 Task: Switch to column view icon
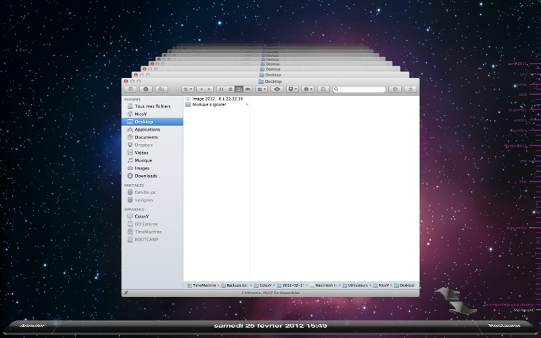(239, 89)
